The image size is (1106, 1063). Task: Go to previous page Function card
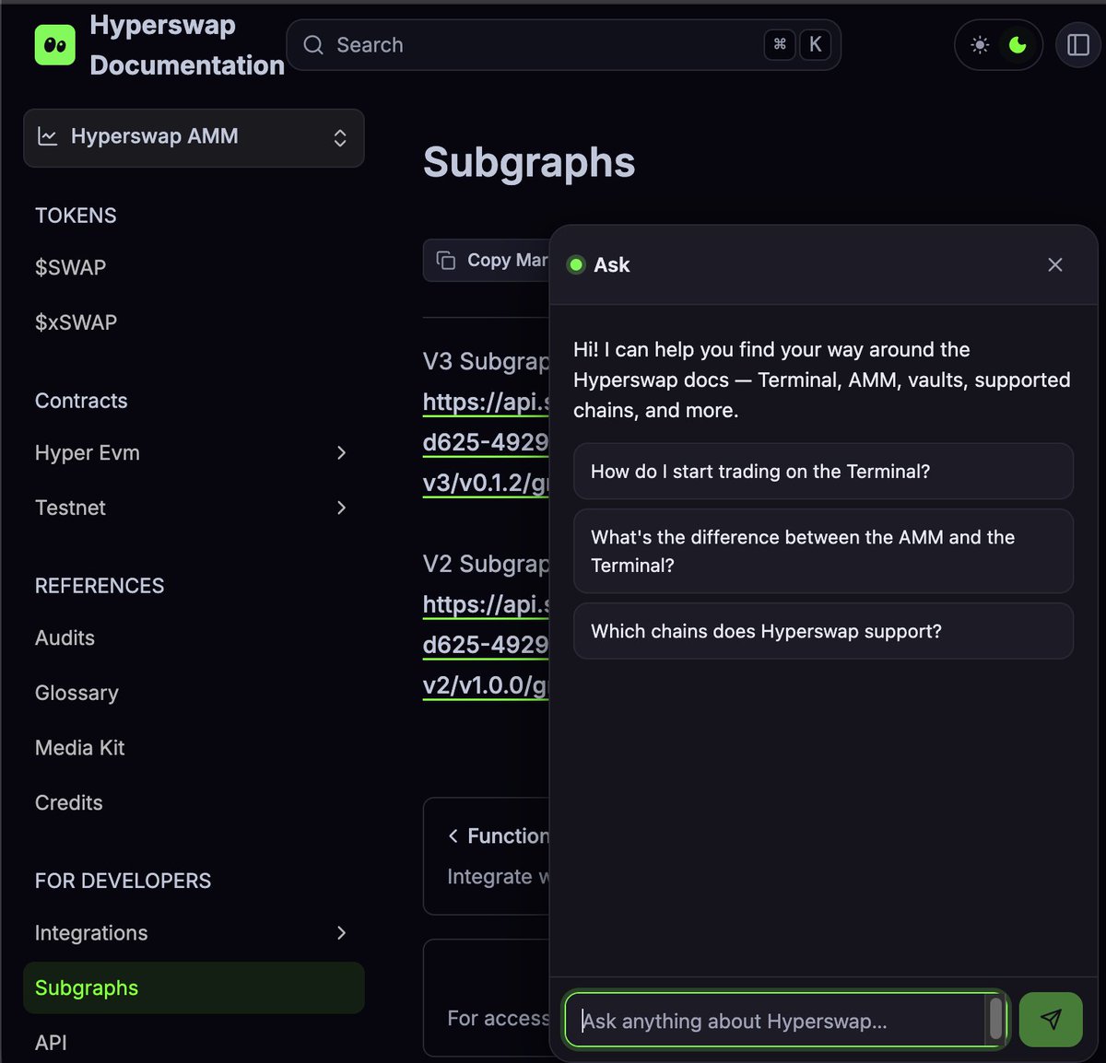click(x=486, y=856)
